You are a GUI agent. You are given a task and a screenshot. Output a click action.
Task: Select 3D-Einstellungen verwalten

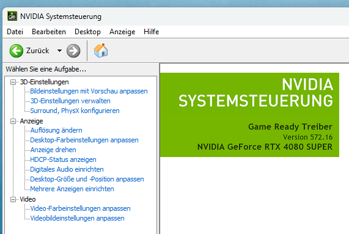click(x=70, y=101)
